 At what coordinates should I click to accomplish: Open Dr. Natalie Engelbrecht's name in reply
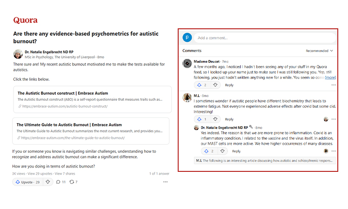tap(225, 128)
